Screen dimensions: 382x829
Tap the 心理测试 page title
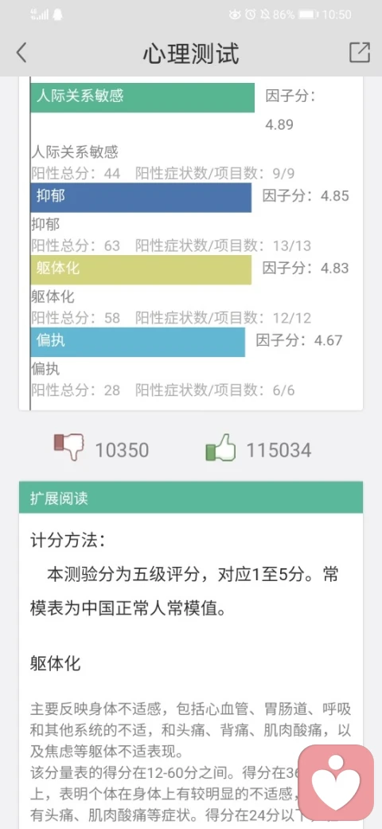pos(191,53)
